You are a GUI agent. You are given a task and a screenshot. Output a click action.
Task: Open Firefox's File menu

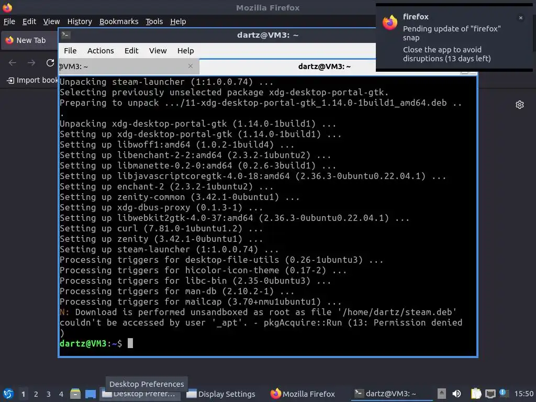click(9, 21)
